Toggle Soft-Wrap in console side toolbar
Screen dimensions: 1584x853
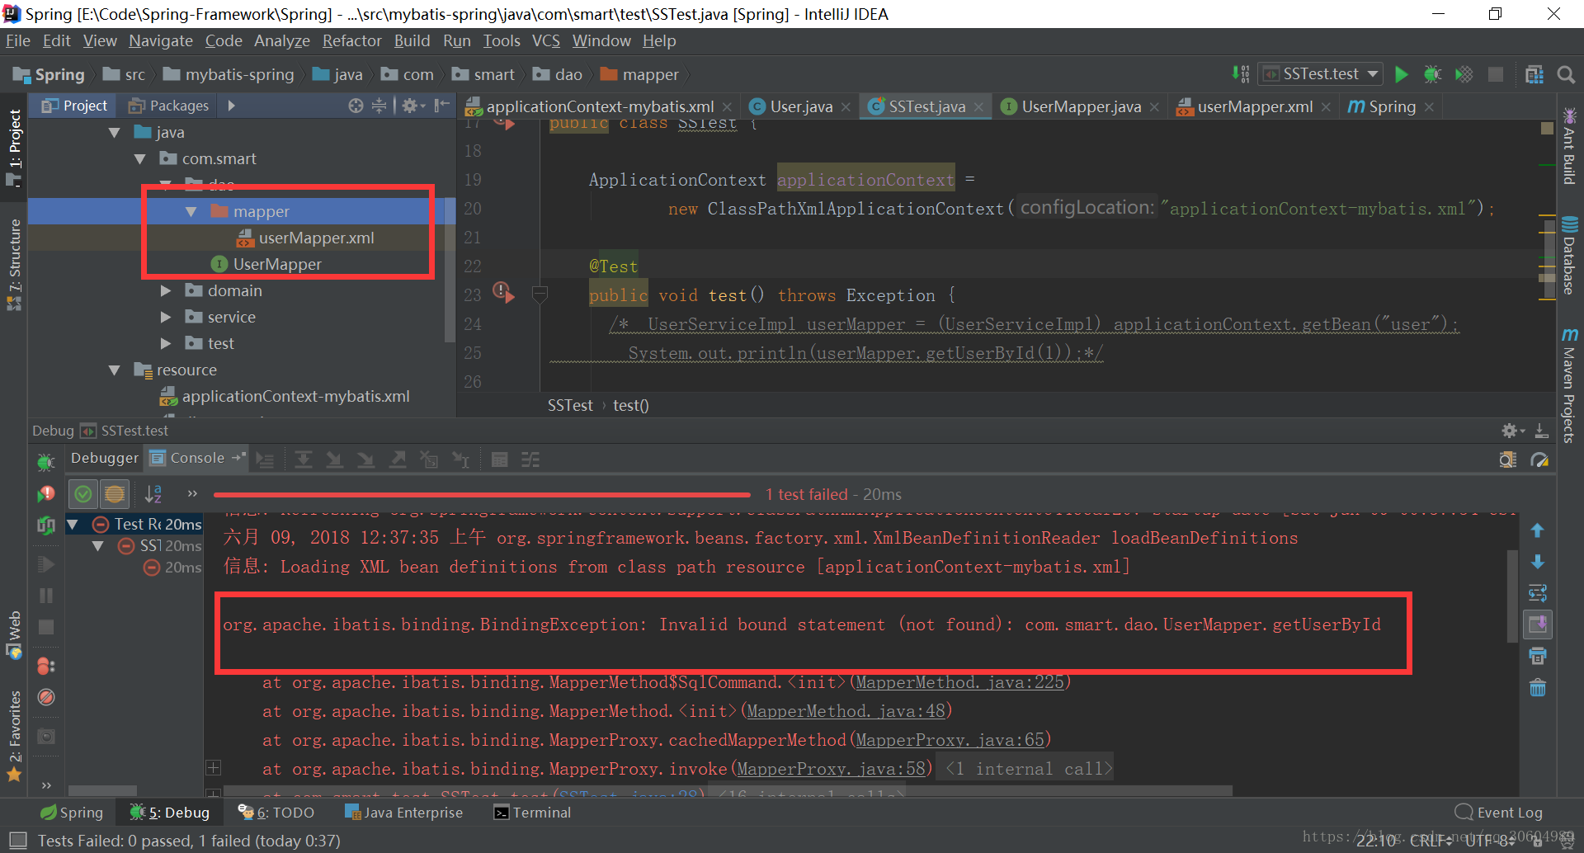(1538, 593)
